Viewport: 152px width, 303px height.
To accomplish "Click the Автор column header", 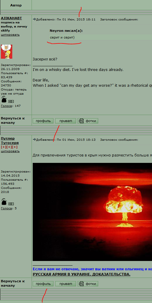I will [16, 5].
